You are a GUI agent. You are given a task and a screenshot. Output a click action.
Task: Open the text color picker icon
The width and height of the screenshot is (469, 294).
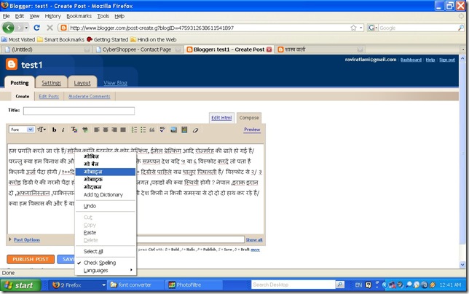(x=74, y=130)
